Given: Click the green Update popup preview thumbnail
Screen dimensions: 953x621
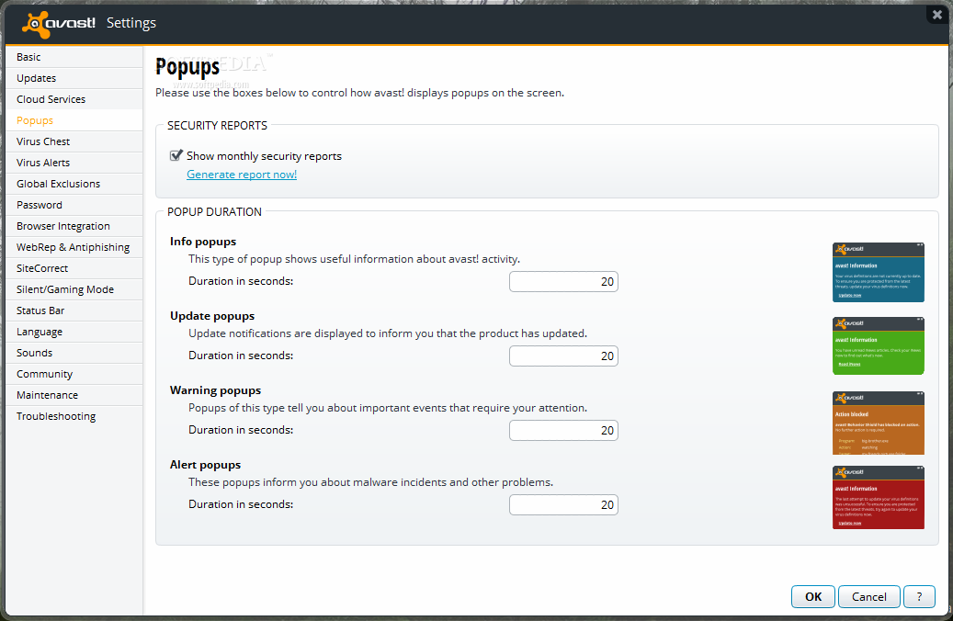Looking at the screenshot, I should [x=879, y=345].
